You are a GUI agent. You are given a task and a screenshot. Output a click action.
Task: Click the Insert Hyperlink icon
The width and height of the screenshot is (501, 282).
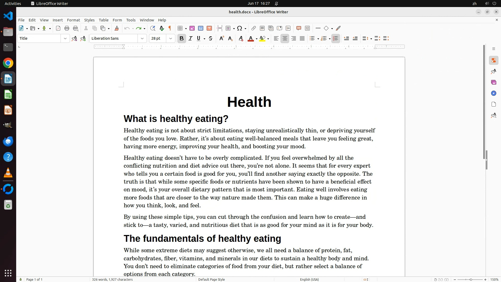(253, 28)
